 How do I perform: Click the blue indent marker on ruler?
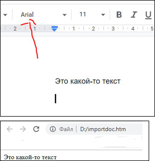click(54, 29)
